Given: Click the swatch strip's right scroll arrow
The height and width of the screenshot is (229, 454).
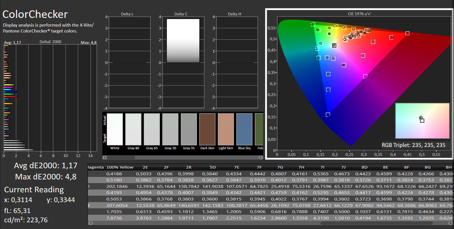Looking at the screenshot, I should [x=261, y=158].
